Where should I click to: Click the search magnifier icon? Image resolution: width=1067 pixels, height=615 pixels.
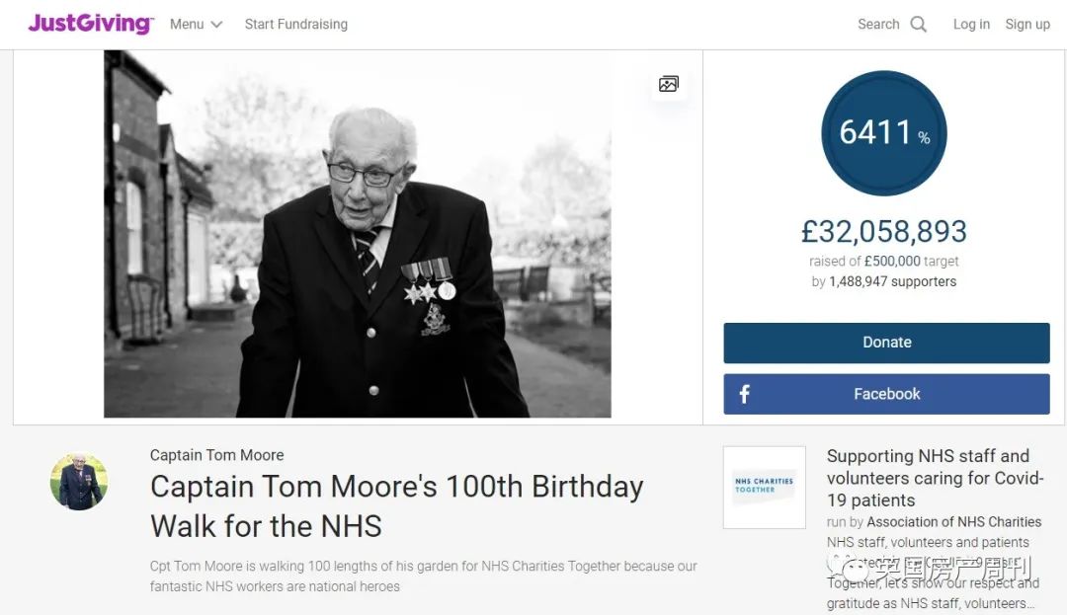pyautogui.click(x=919, y=25)
